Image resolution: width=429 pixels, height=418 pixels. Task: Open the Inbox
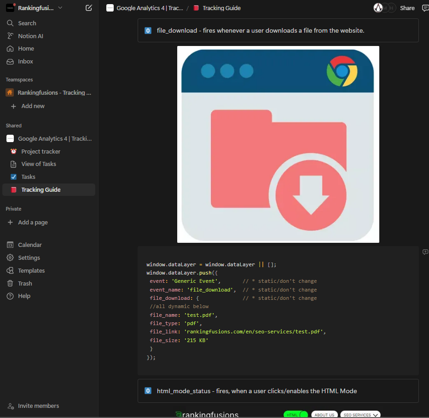(x=25, y=62)
